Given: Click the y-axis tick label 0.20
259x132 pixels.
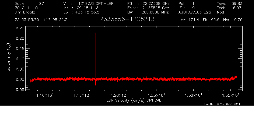Looking at the screenshot, I should [20, 38].
